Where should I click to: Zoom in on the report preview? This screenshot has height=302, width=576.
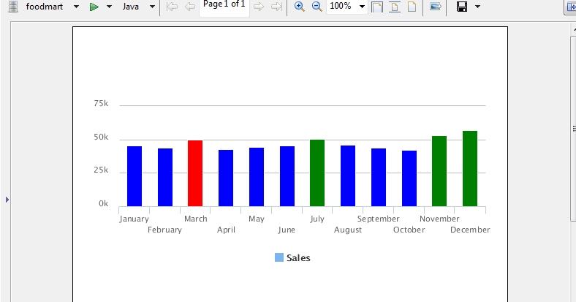pyautogui.click(x=300, y=7)
